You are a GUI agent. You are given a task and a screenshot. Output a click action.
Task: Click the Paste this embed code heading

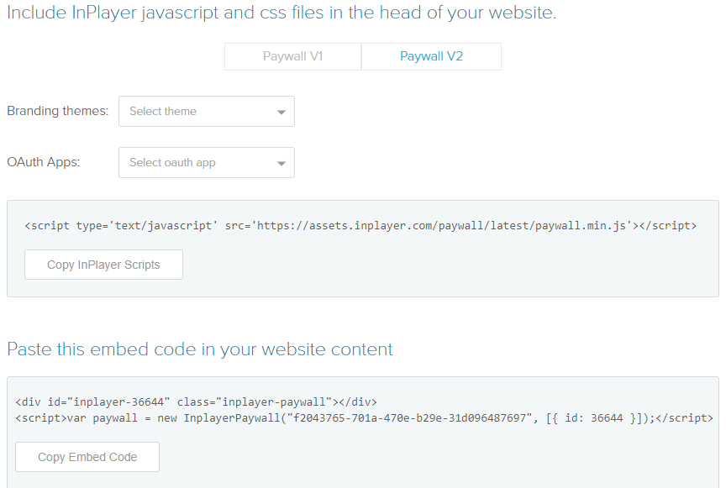pos(200,349)
